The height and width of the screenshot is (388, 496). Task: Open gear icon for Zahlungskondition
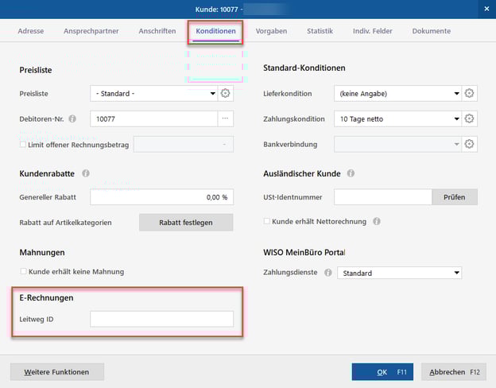(470, 119)
